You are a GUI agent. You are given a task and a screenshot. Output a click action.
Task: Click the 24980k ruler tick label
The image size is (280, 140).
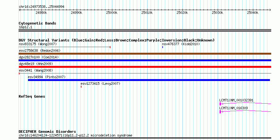(x=41, y=13)
